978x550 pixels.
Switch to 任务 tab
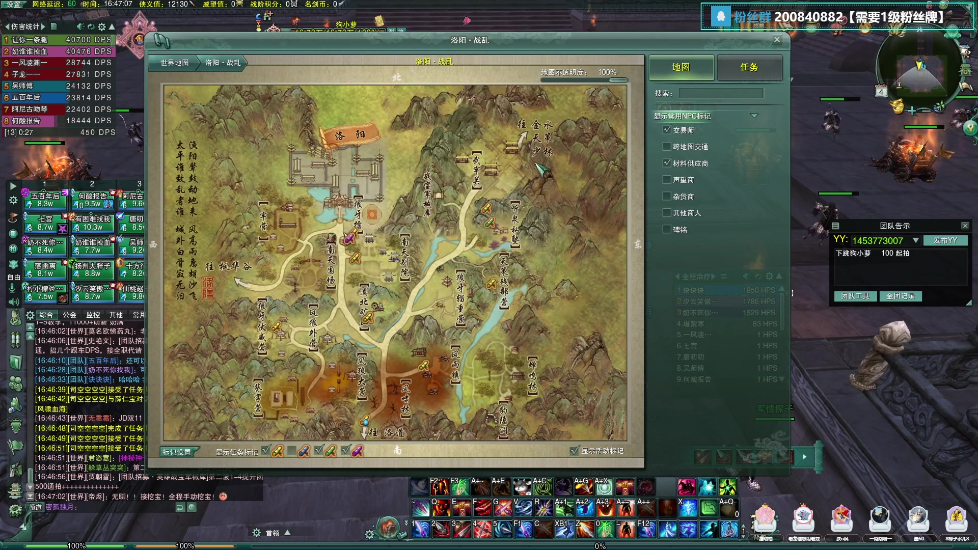(x=749, y=67)
